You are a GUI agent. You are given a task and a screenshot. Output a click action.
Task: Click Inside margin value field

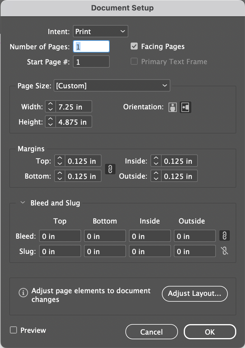pos(179,161)
